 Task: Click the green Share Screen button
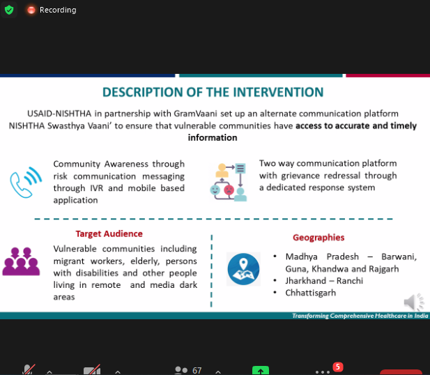tap(261, 371)
